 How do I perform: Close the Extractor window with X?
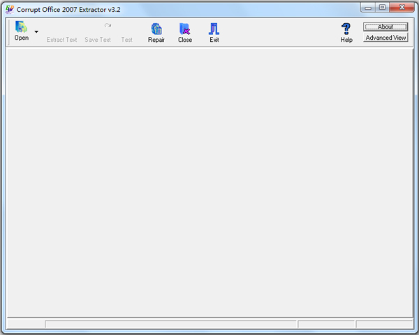402,8
